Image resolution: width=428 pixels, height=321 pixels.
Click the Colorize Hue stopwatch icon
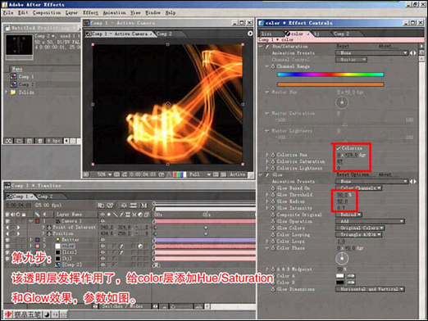(273, 155)
